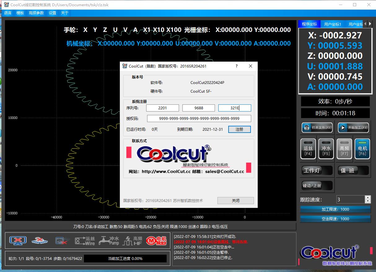Toggle the 碰边/上丝 edge-find switch
The height and width of the screenshot is (272, 376).
[x=317, y=186]
